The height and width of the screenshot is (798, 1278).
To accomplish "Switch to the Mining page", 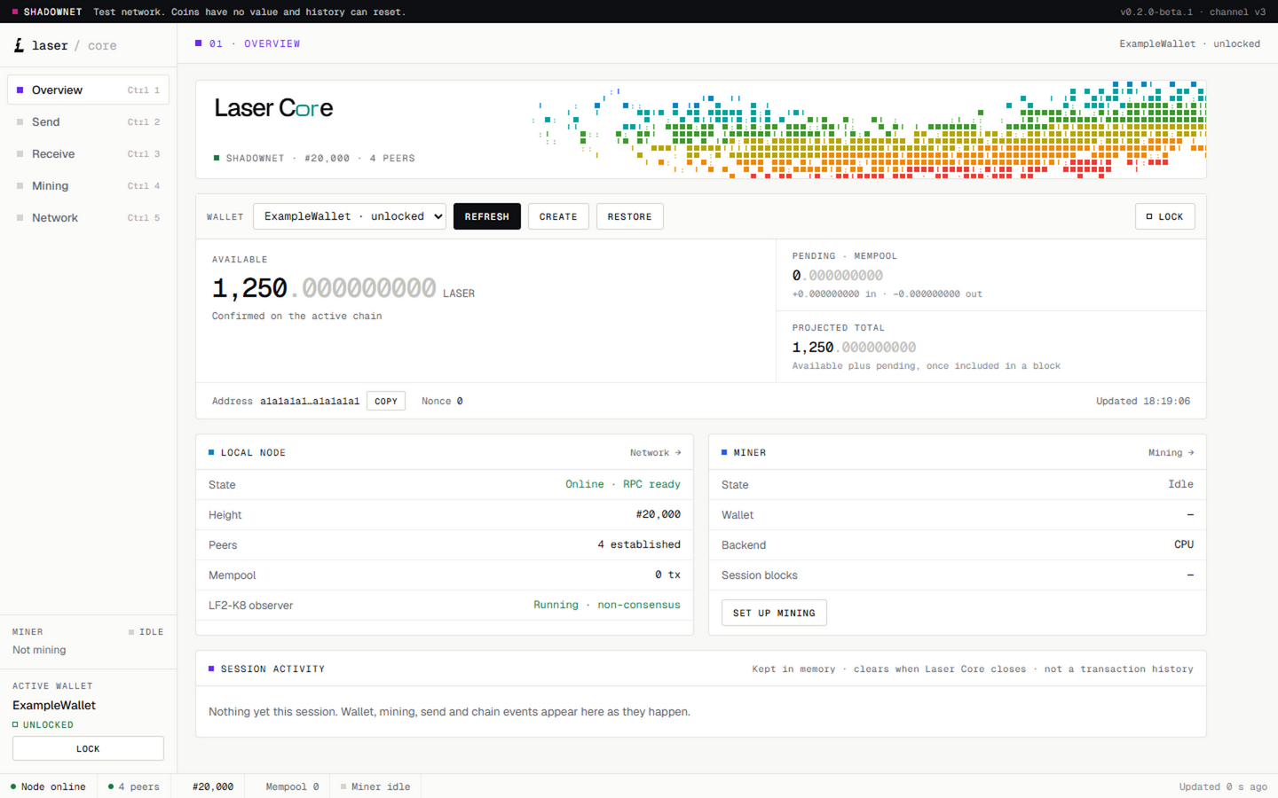I will tap(88, 186).
